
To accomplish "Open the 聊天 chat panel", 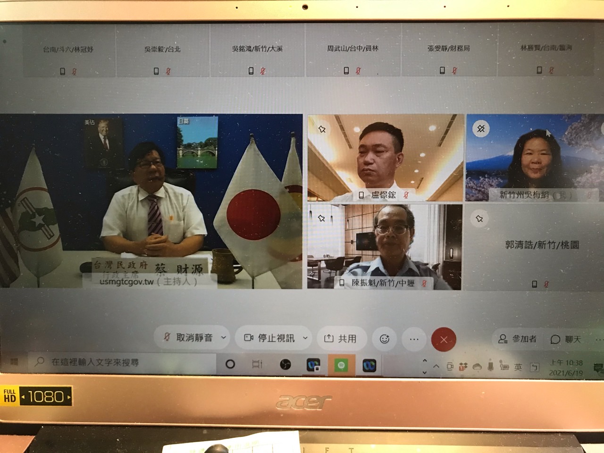I will tap(566, 339).
